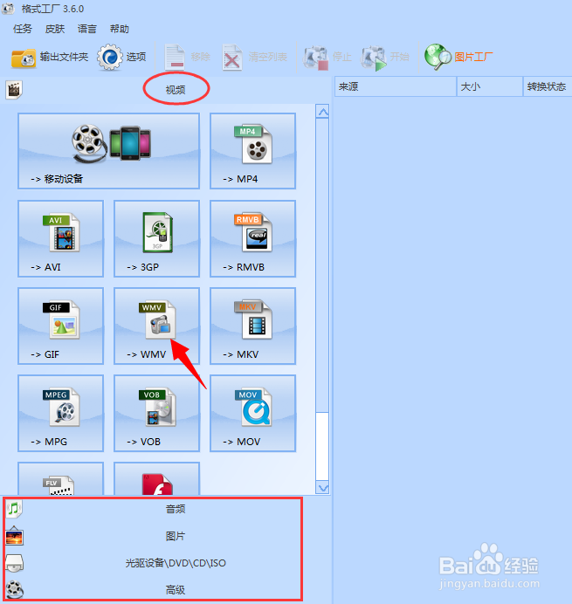Sort by the 转换状态 status column
Screen dimensions: 572x604
tap(548, 86)
